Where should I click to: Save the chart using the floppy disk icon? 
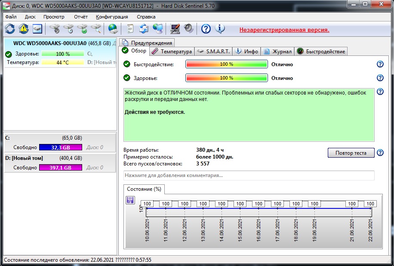click(x=130, y=200)
